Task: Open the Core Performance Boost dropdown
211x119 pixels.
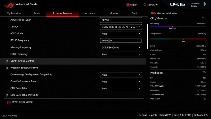Action: (x=121, y=82)
